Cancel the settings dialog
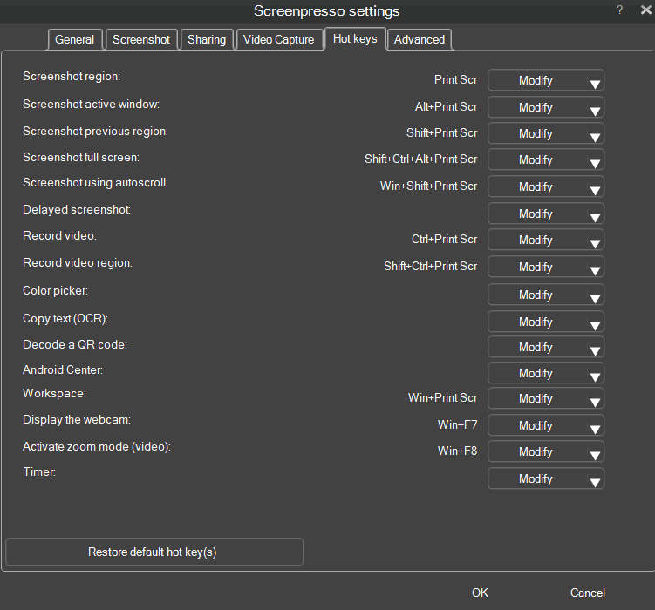Screen dimensions: 655x610 coord(587,593)
